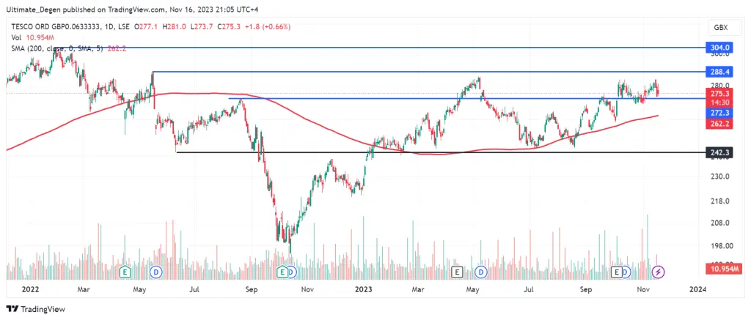The width and height of the screenshot is (751, 320).
Task: Select the top blue horizontal line at 304.0
Action: (x=381, y=48)
